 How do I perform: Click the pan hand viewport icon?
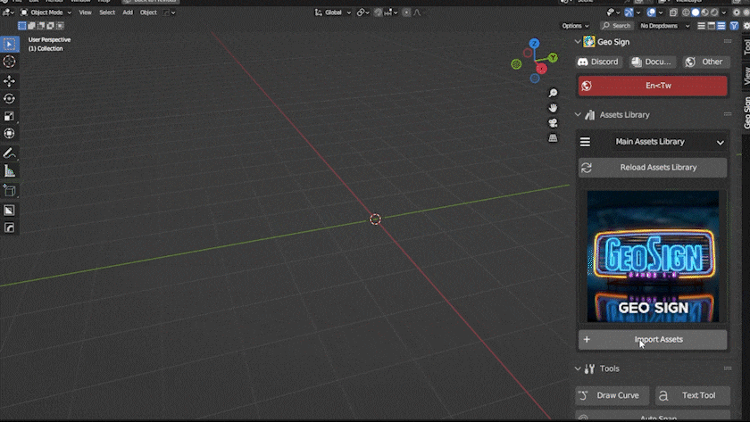(554, 108)
